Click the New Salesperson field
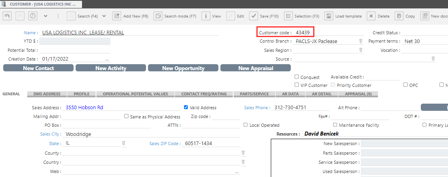 (404, 144)
